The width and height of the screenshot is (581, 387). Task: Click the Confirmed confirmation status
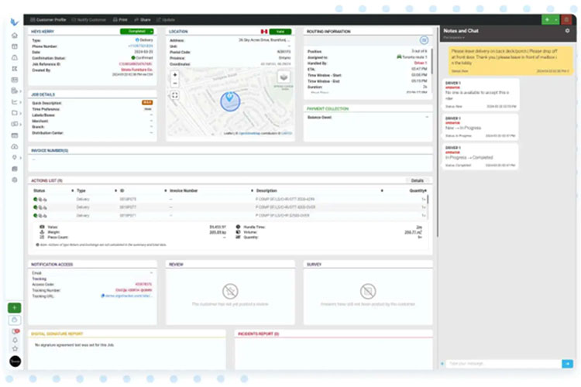(x=142, y=58)
